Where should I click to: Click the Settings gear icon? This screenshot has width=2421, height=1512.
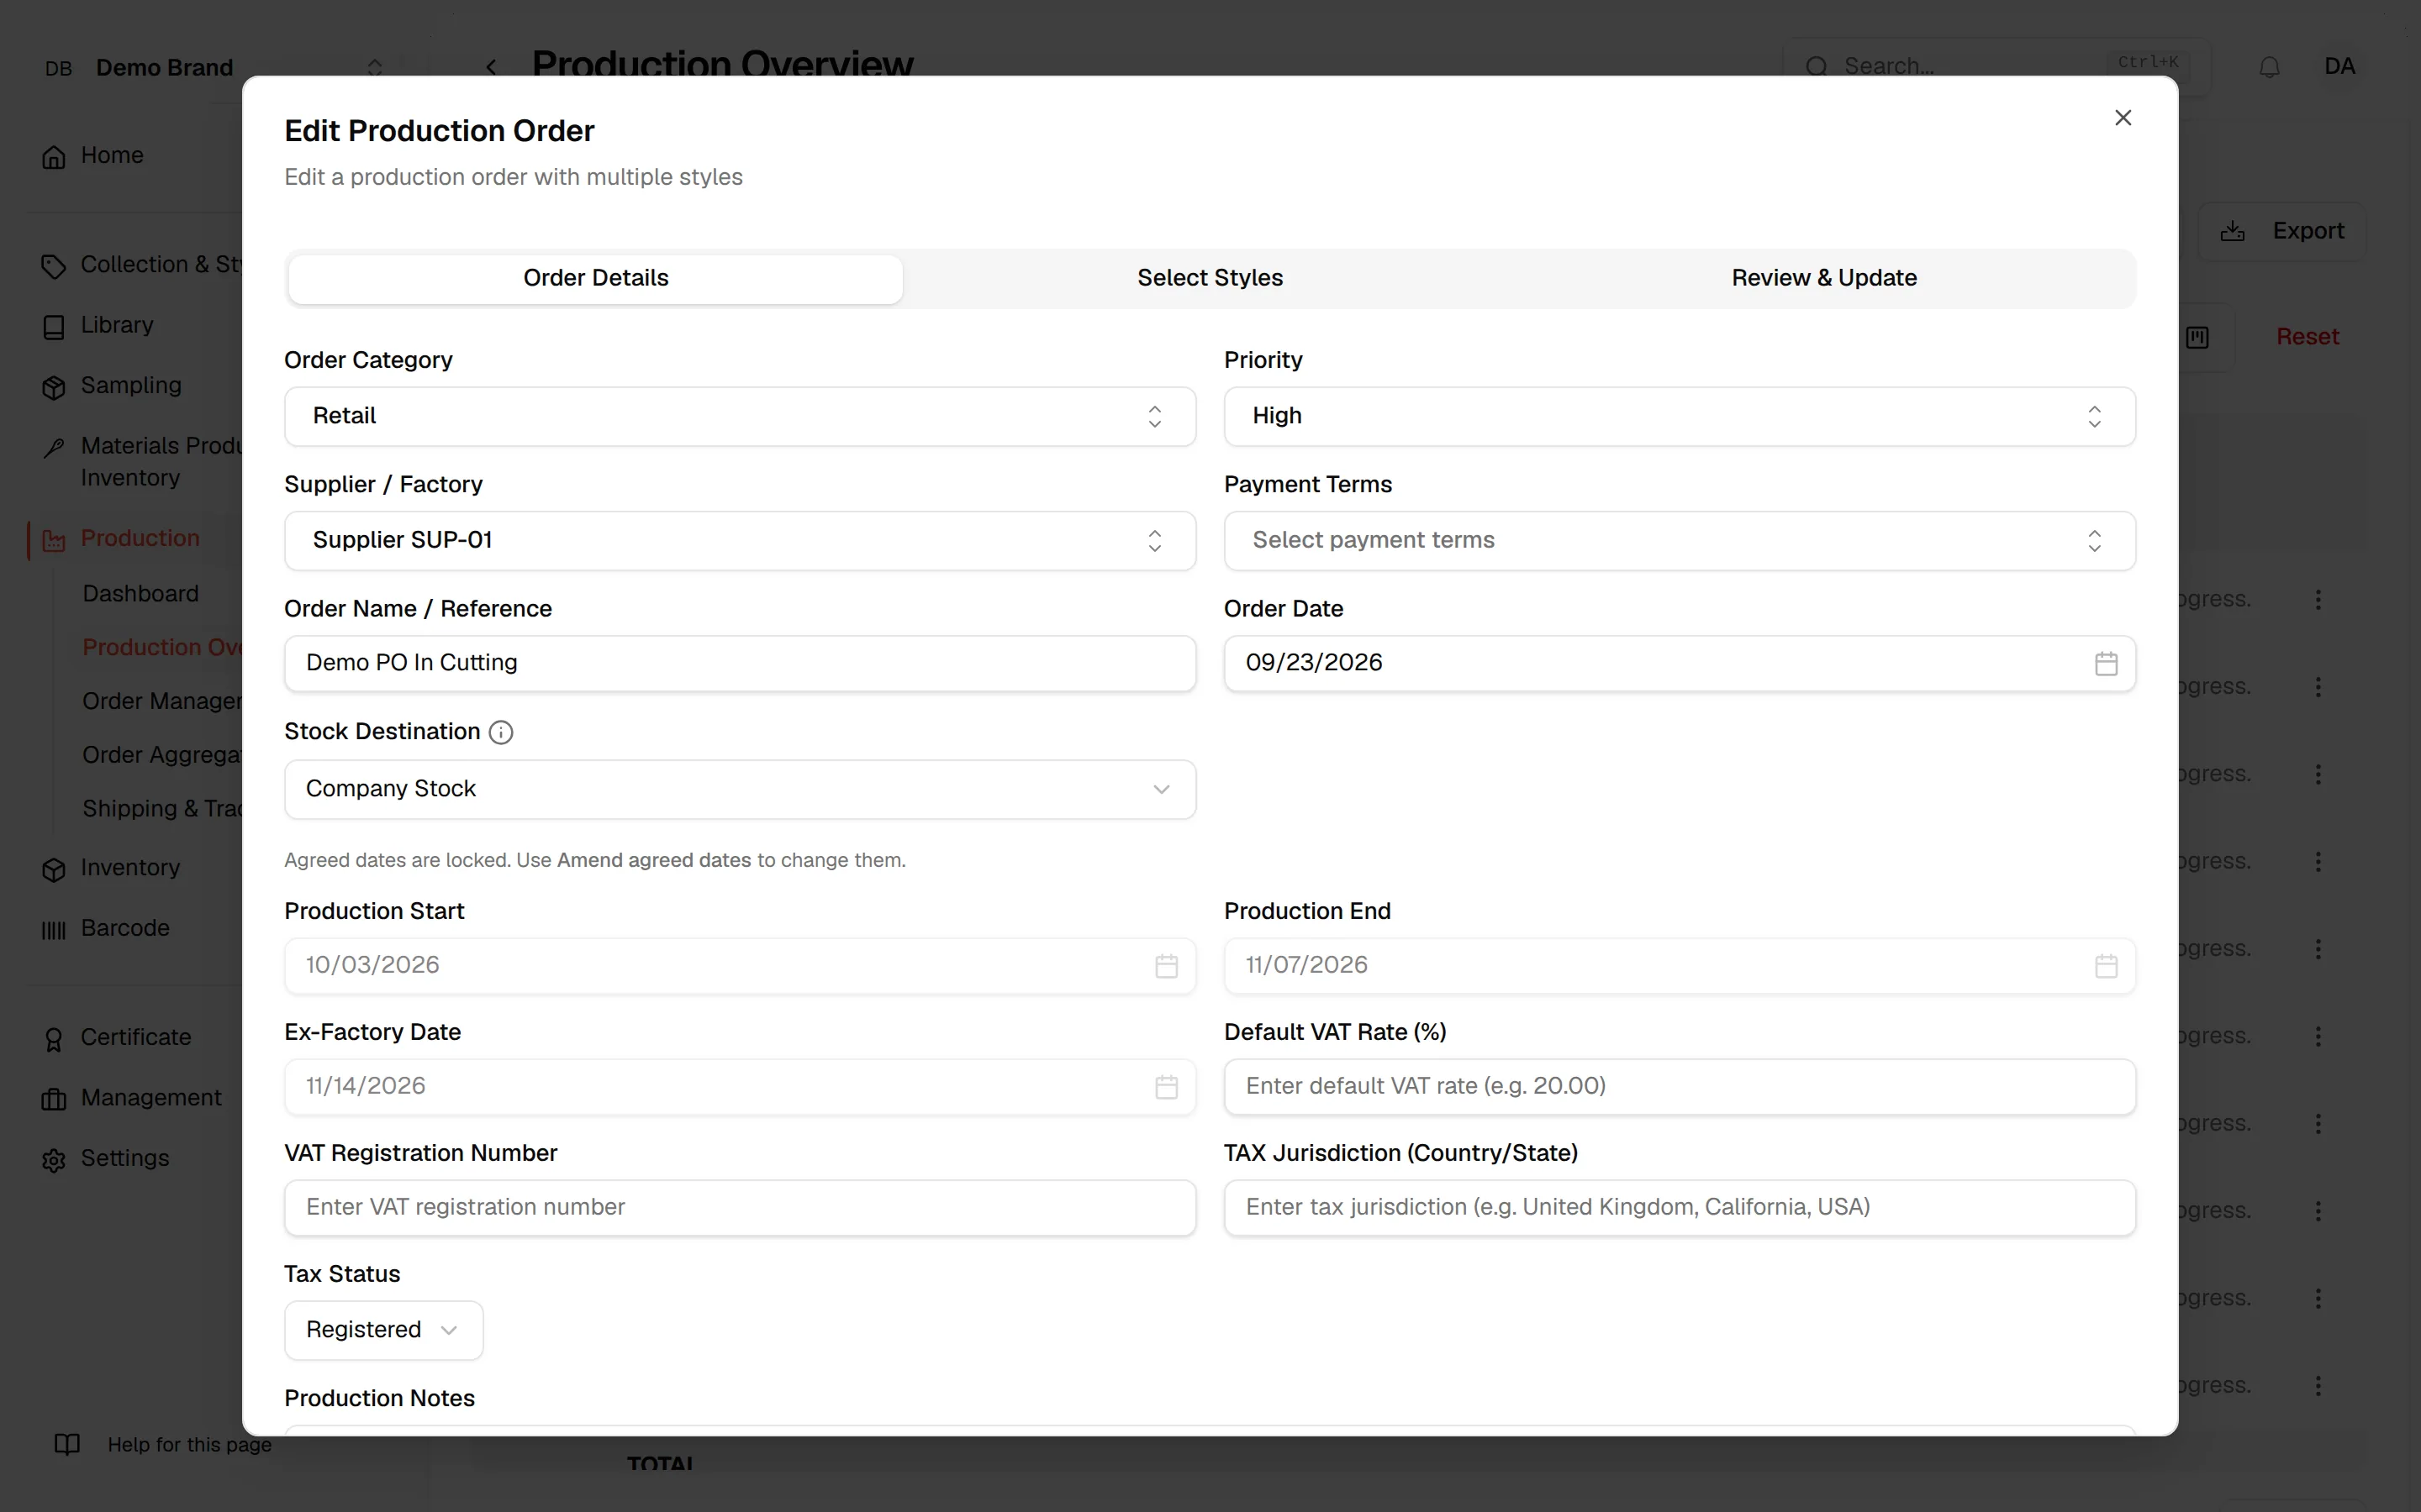54,1160
